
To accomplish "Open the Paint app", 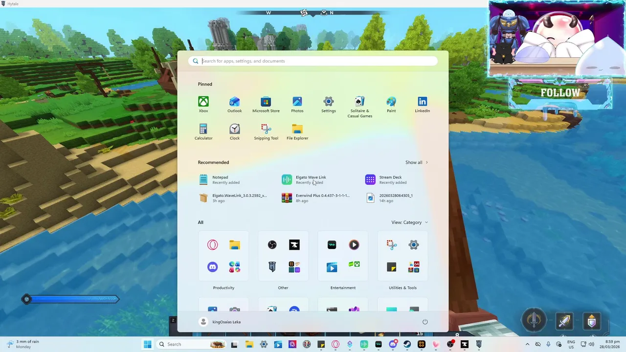I will click(x=391, y=104).
